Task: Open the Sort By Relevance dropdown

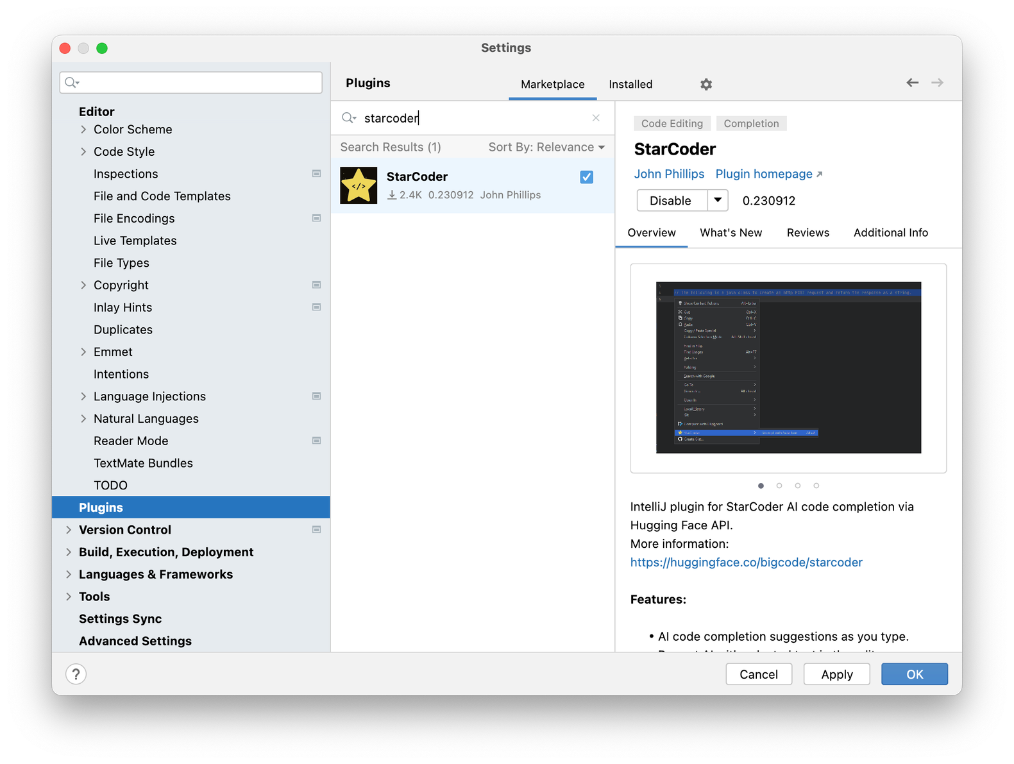Action: 546,147
